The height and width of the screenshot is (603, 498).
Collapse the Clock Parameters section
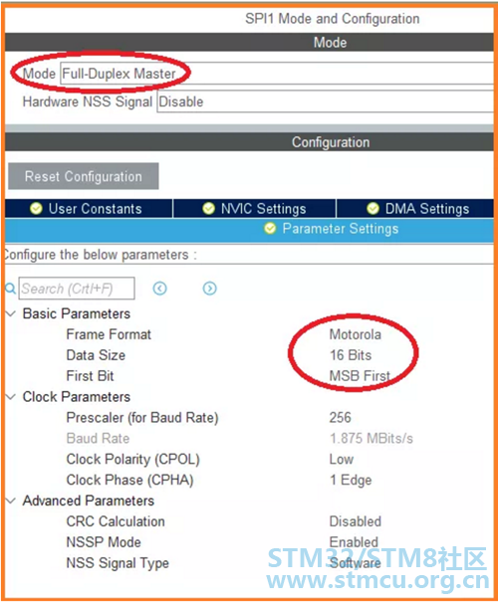12,397
